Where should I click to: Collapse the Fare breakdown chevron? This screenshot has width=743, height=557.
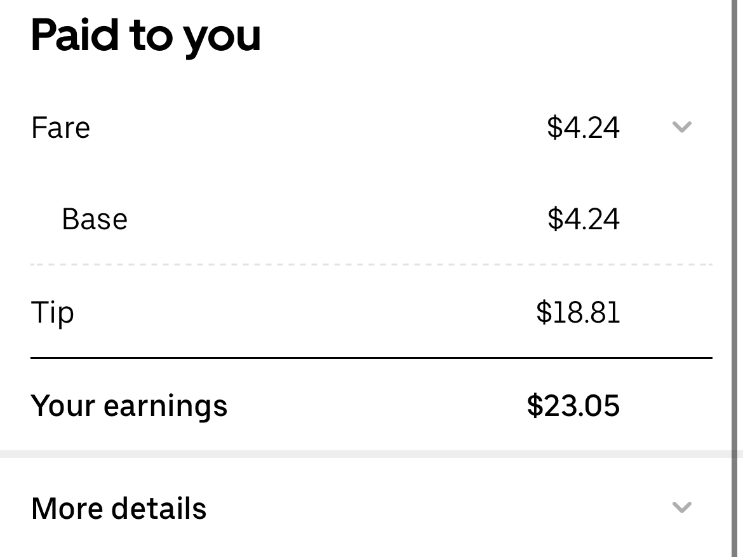click(x=681, y=127)
